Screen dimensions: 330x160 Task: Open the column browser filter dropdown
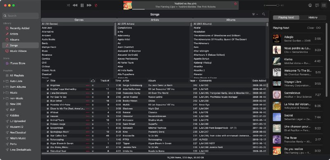coord(255,14)
